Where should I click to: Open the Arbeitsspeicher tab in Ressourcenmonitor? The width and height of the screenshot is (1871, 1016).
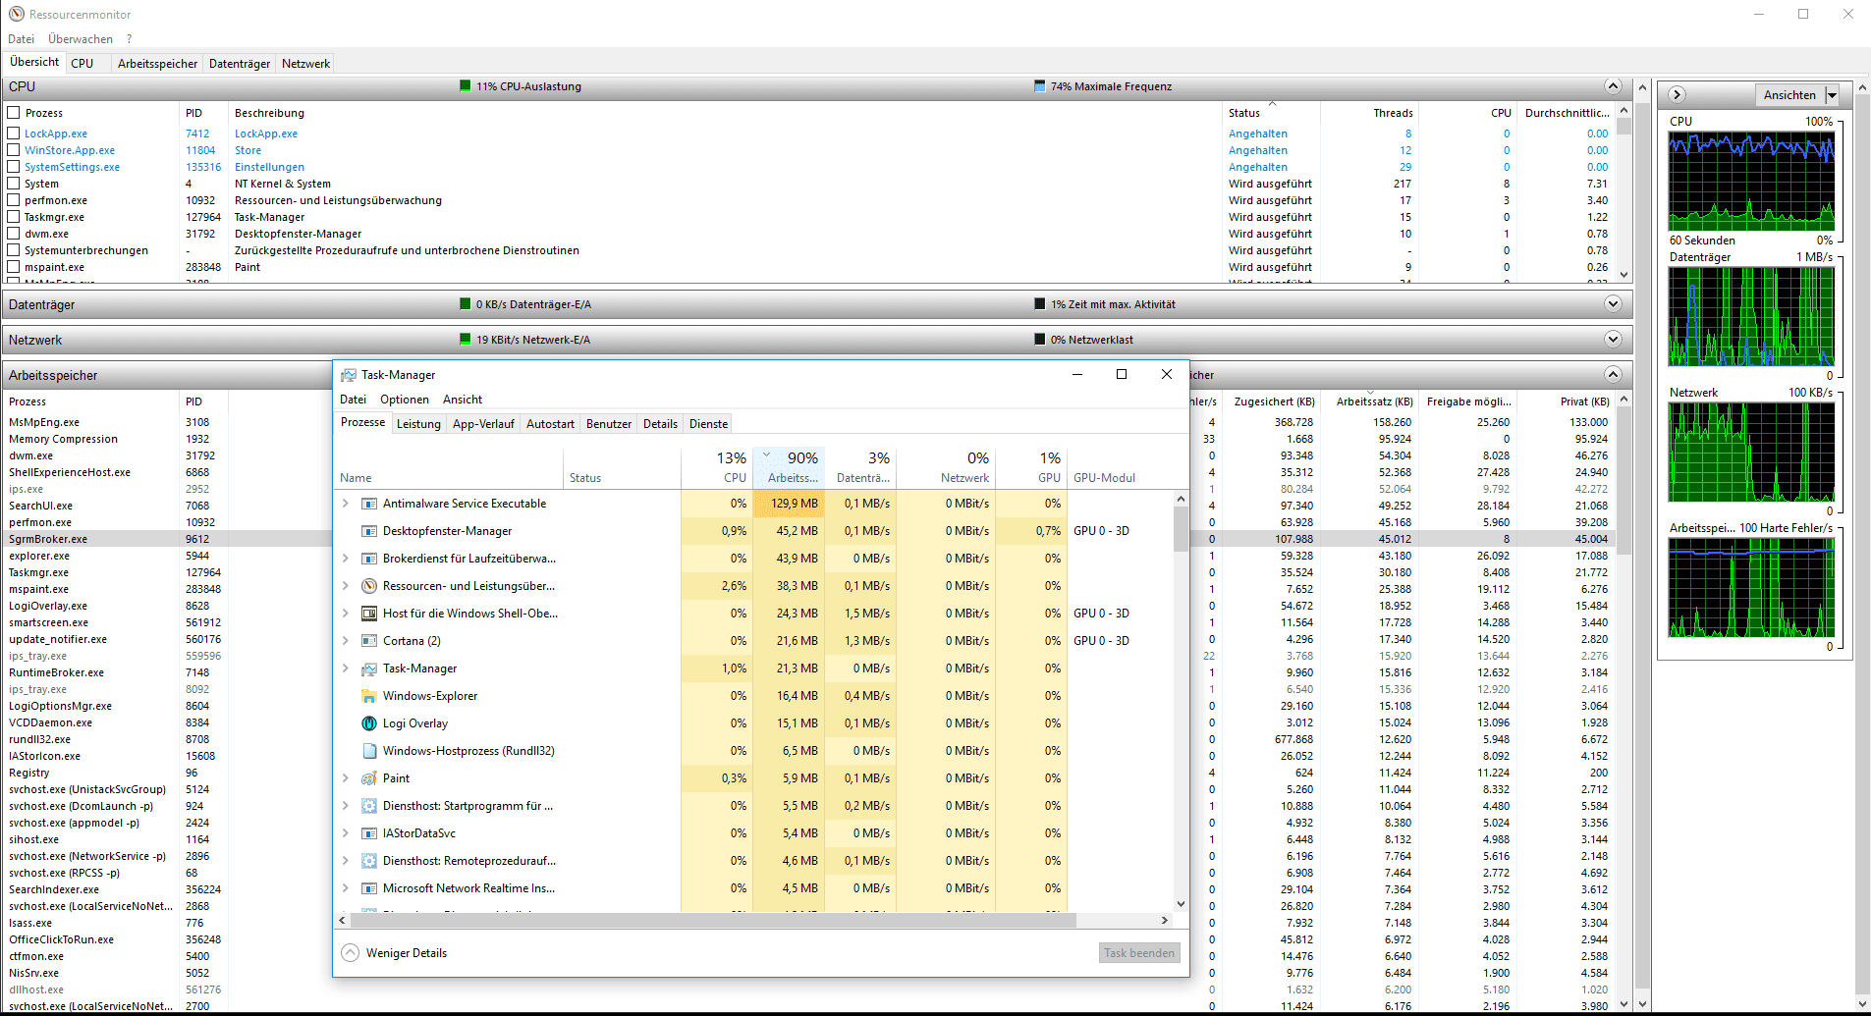click(157, 64)
